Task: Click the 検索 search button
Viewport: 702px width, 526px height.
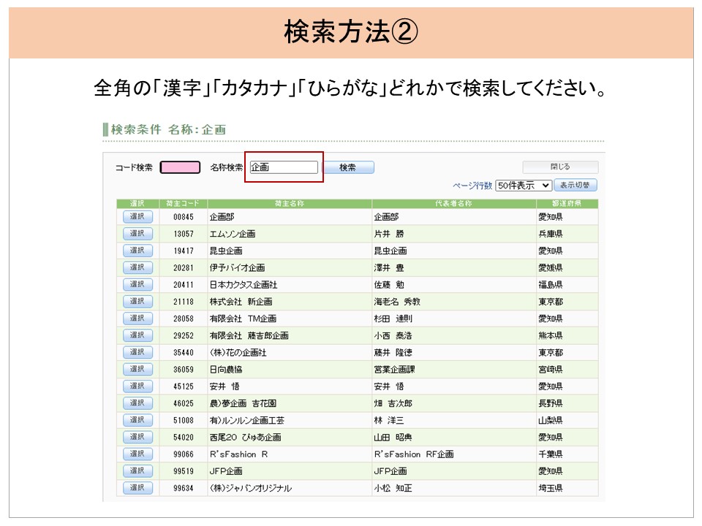Action: point(348,167)
